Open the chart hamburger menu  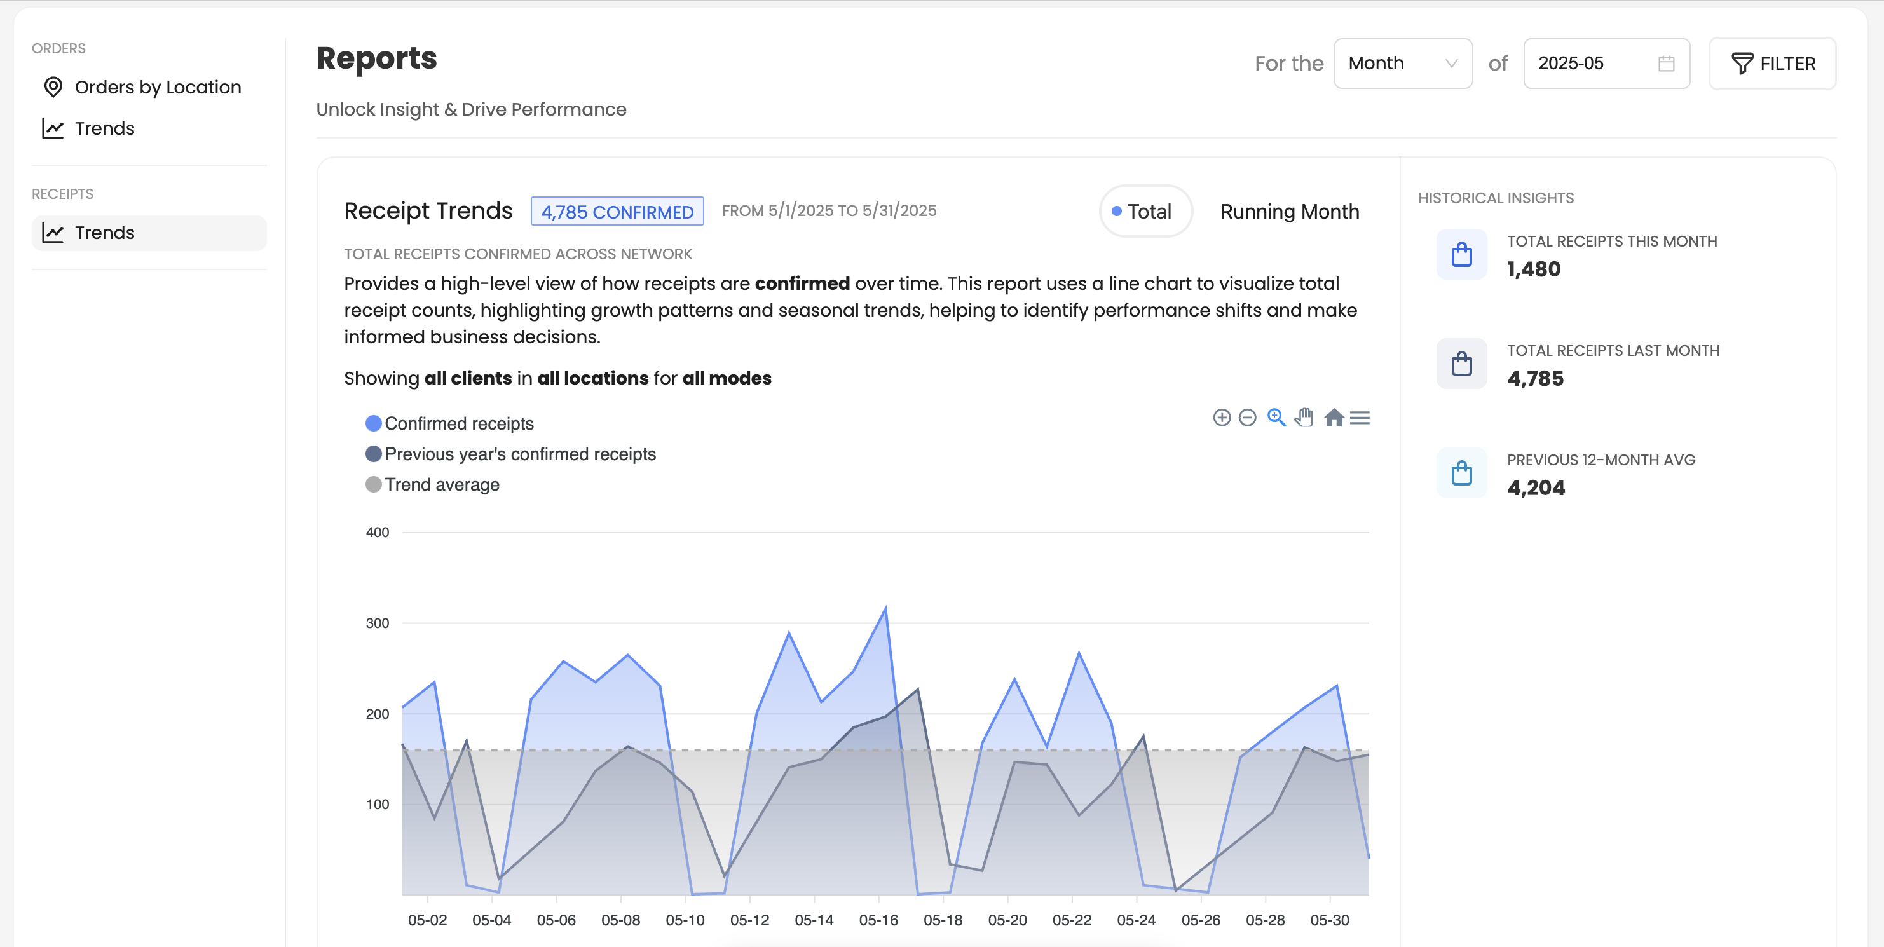1360,418
